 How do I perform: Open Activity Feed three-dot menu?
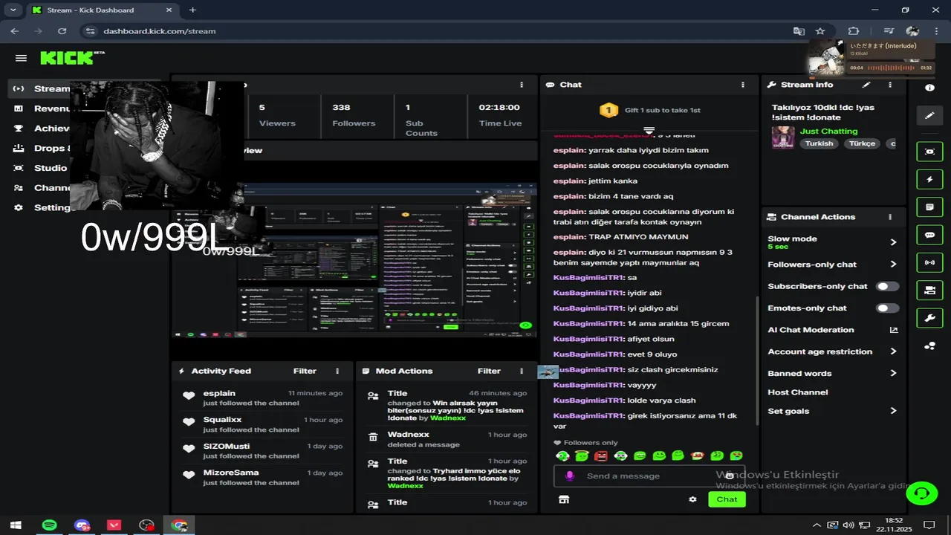337,371
